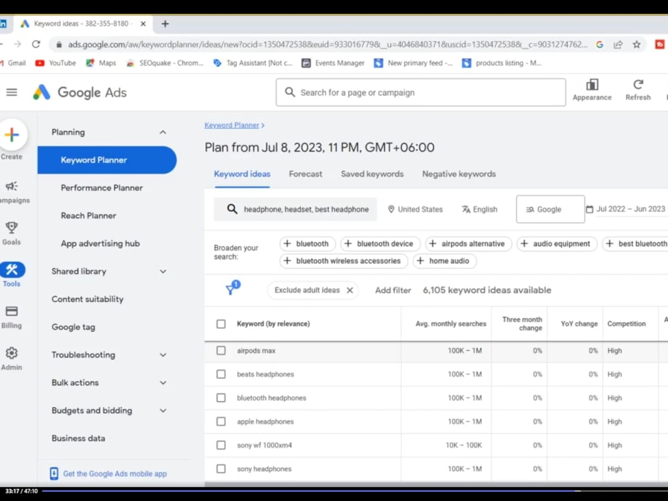Click the video progress bar

click(x=353, y=491)
